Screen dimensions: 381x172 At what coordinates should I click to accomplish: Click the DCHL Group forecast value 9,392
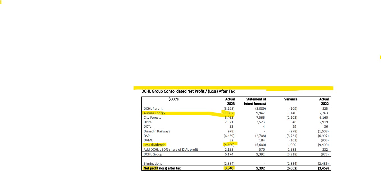point(261,154)
